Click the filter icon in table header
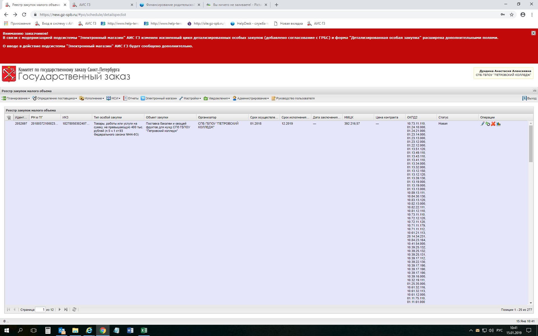Screen dimensions: 538x336 pos(9,118)
